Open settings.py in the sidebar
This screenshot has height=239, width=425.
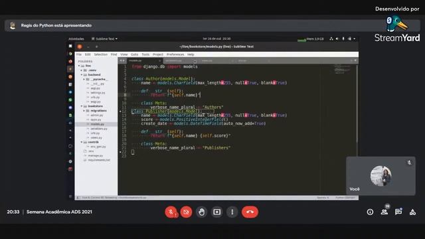tap(98, 93)
